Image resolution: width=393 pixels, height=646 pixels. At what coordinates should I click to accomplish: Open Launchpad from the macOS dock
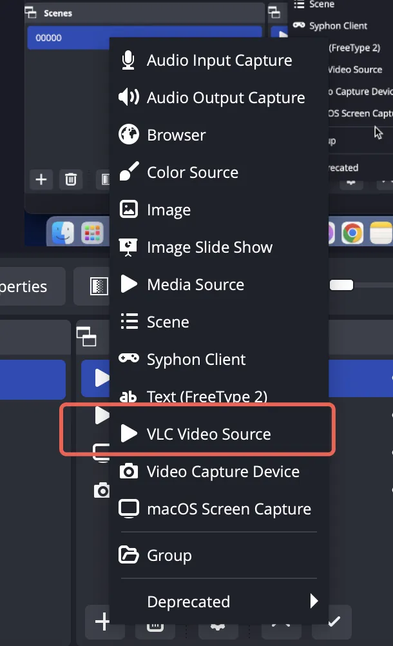pyautogui.click(x=92, y=233)
